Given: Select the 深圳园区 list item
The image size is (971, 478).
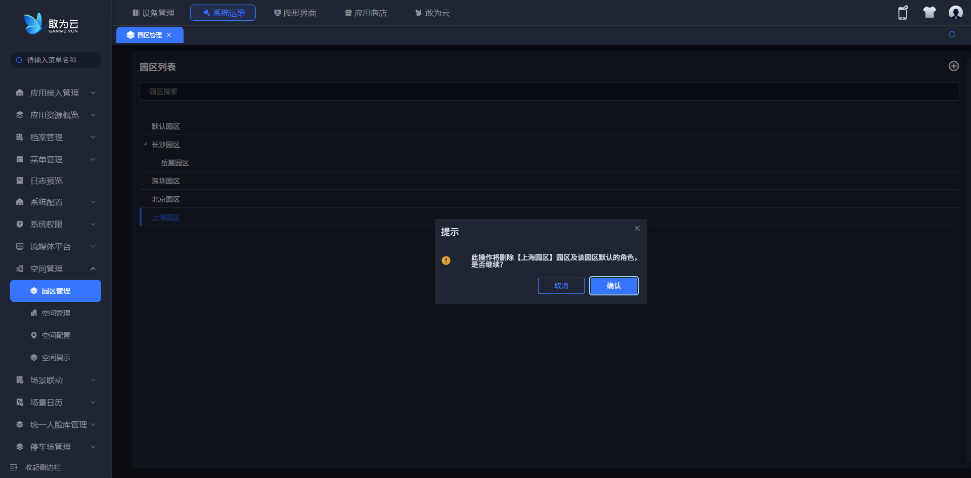Looking at the screenshot, I should tap(166, 181).
